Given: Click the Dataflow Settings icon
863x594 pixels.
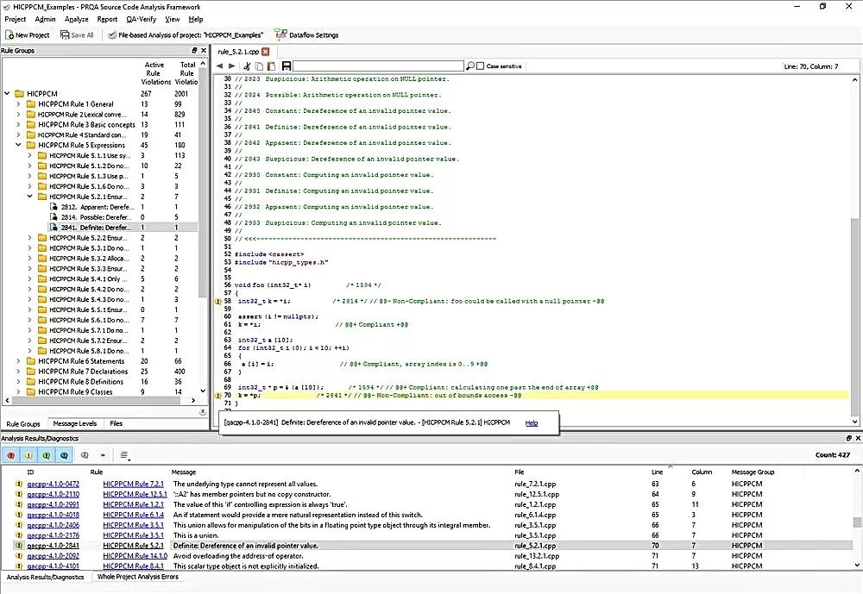Looking at the screenshot, I should [280, 34].
